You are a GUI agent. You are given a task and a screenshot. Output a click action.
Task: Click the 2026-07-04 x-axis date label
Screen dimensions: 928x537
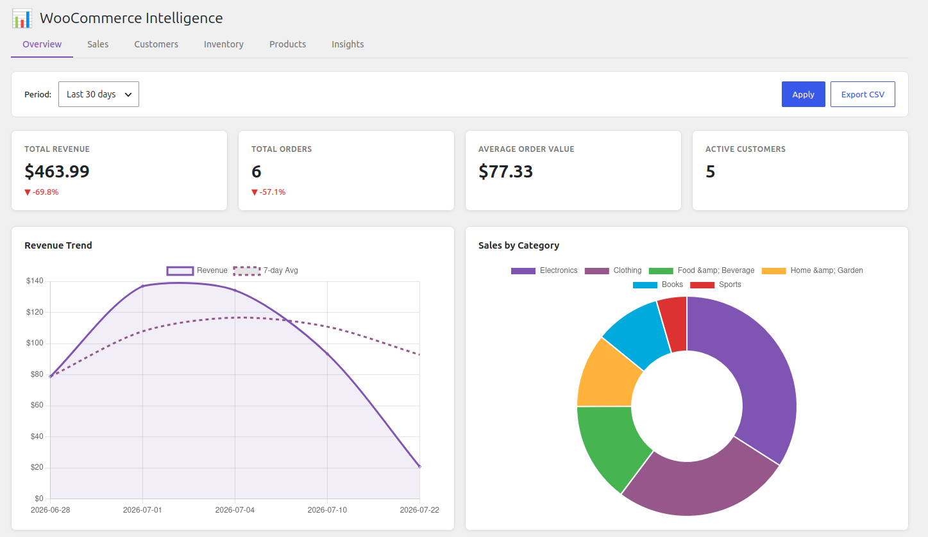click(235, 510)
